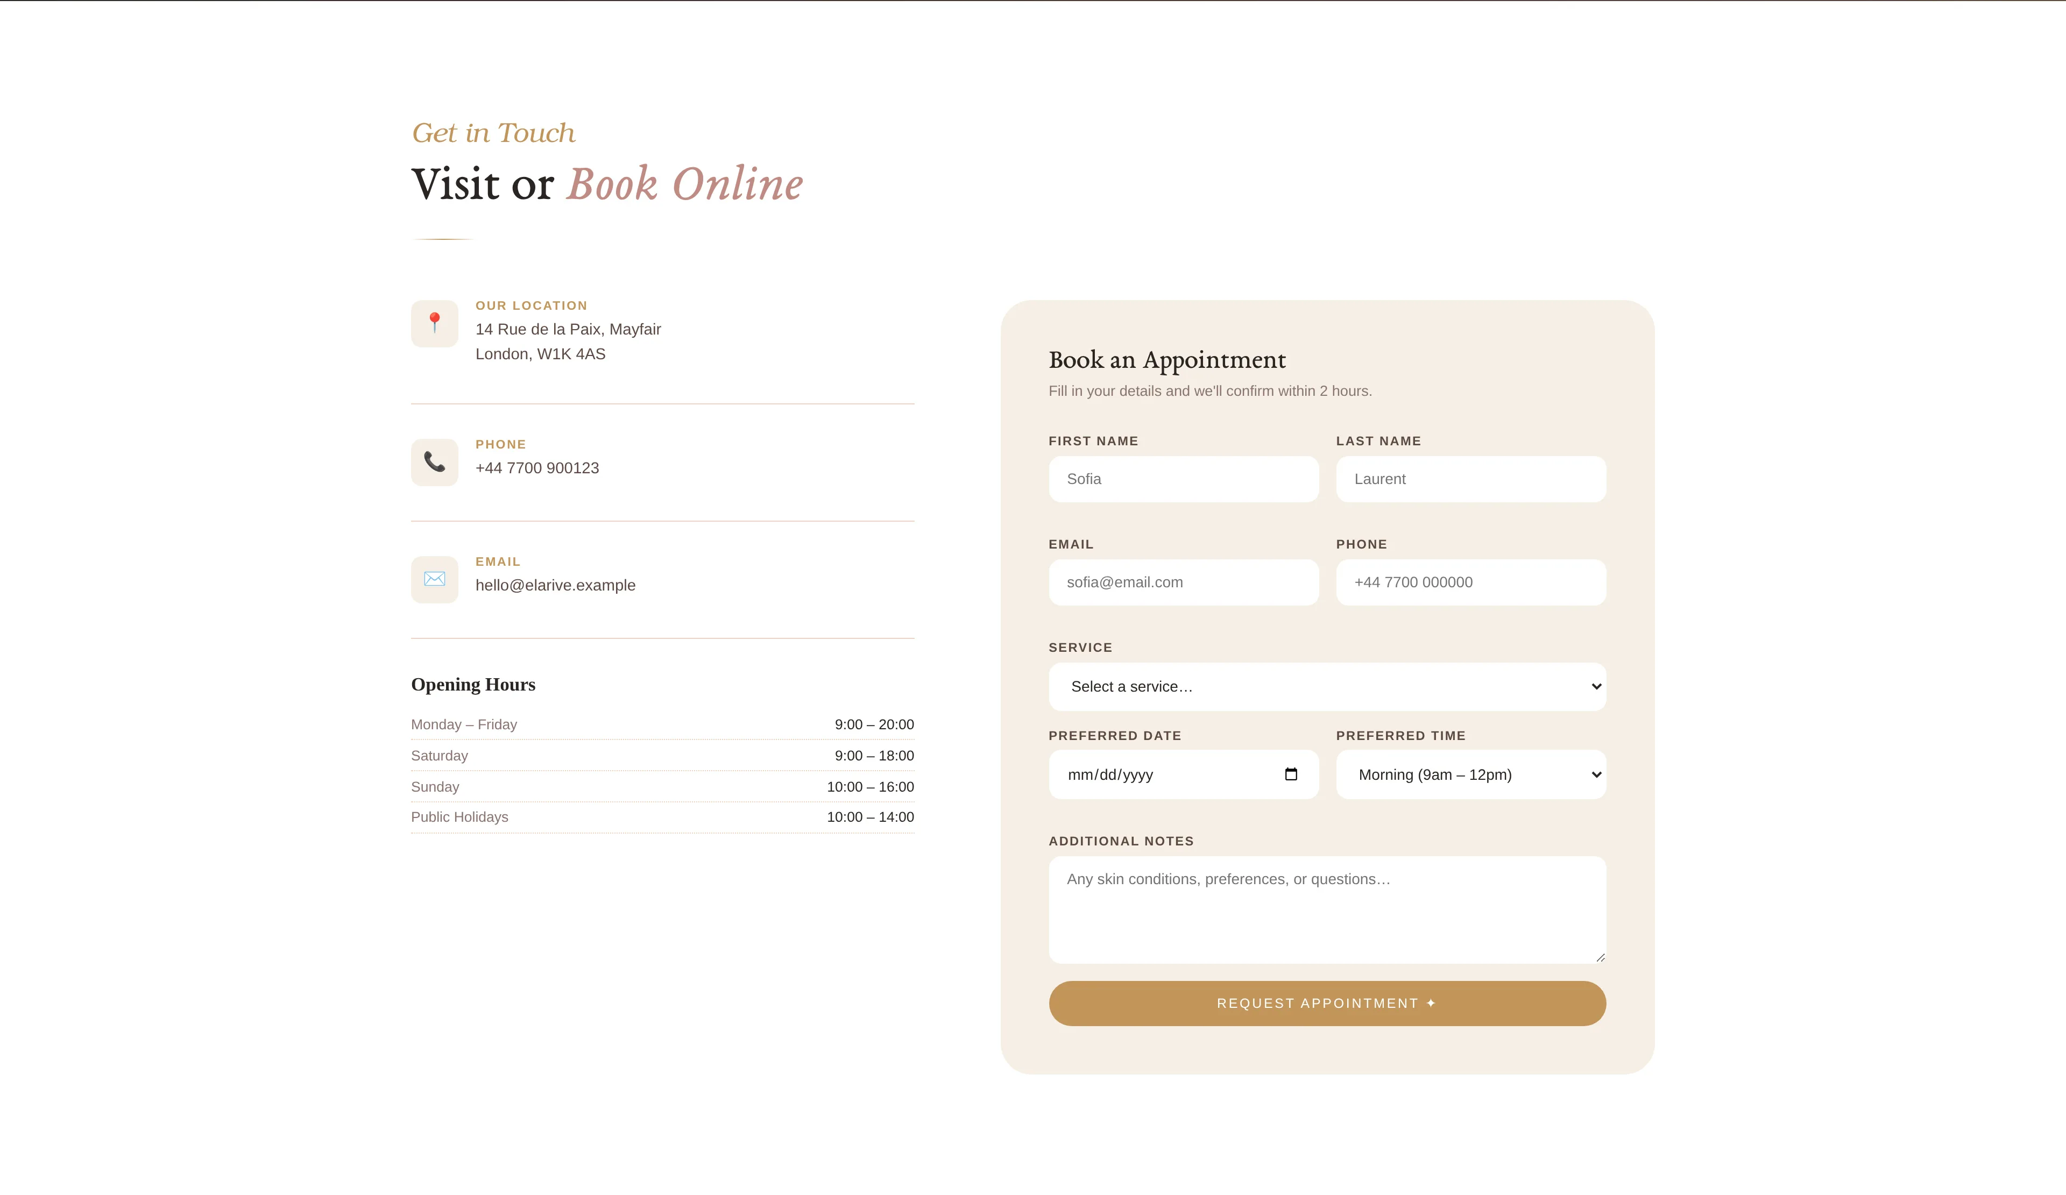Click the hello@elarive.example email address

click(555, 585)
